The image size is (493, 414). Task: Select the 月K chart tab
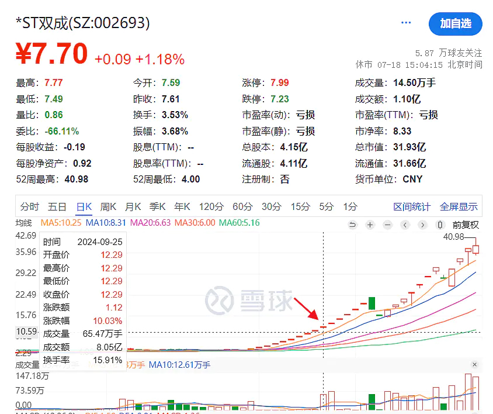tap(133, 207)
